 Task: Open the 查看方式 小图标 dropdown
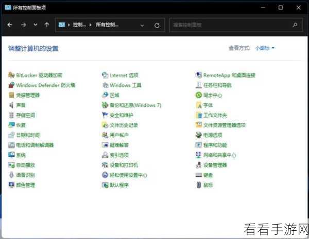265,48
